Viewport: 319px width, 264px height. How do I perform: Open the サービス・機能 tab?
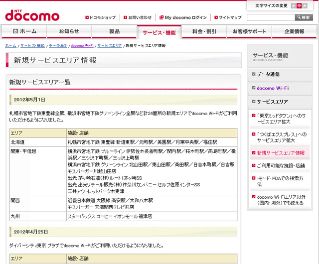point(159,32)
